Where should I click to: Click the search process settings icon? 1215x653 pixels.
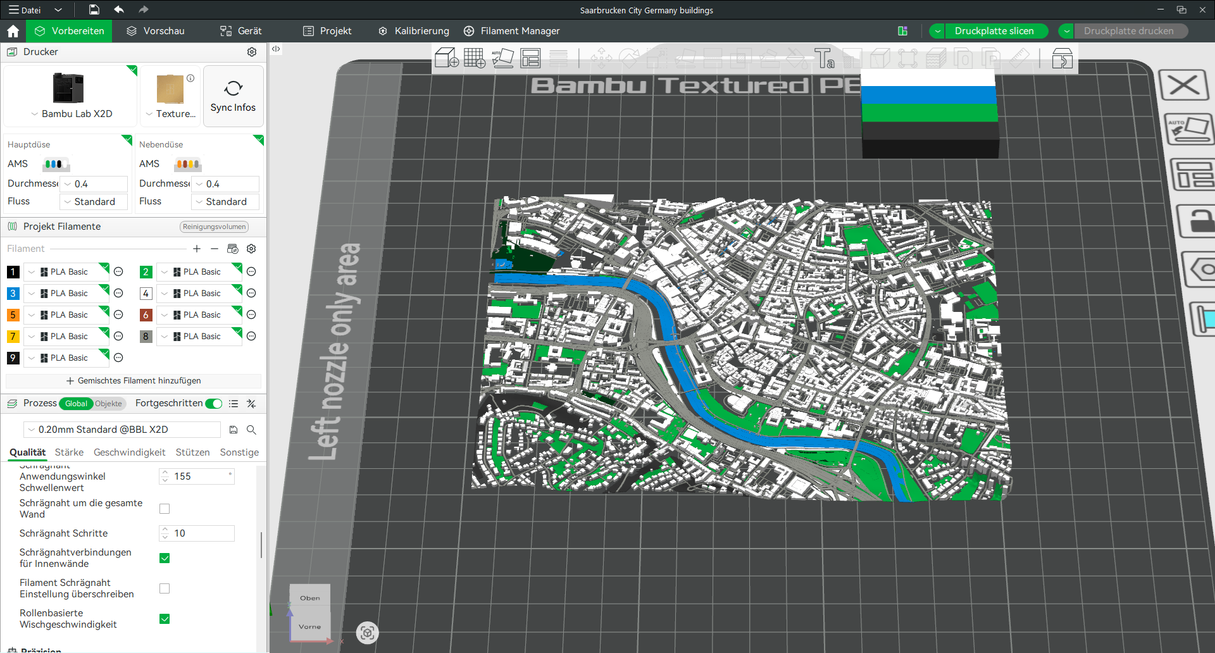(x=251, y=430)
